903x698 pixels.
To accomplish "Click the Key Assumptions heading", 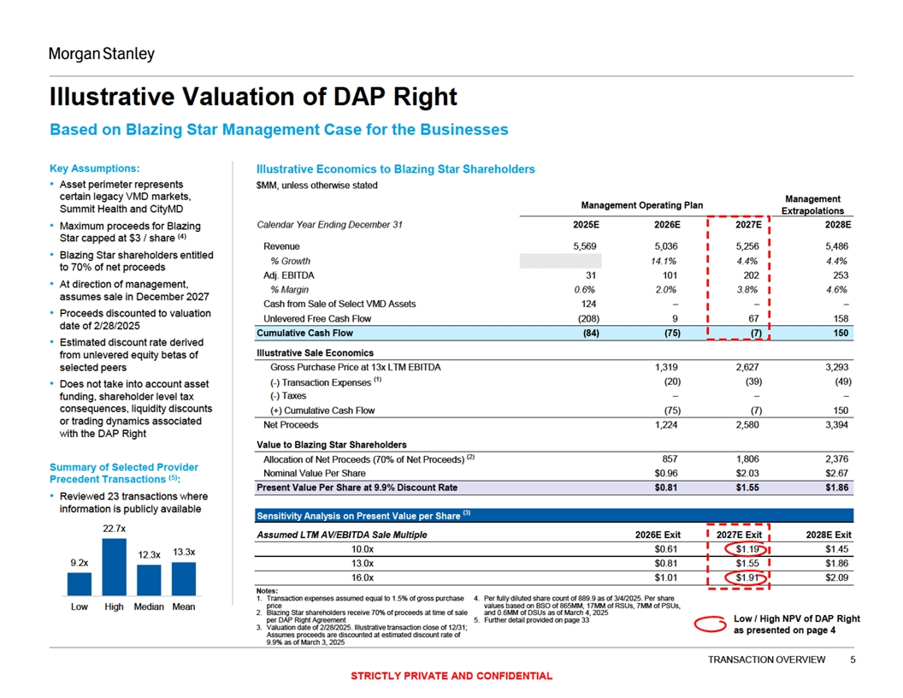I will coord(95,169).
